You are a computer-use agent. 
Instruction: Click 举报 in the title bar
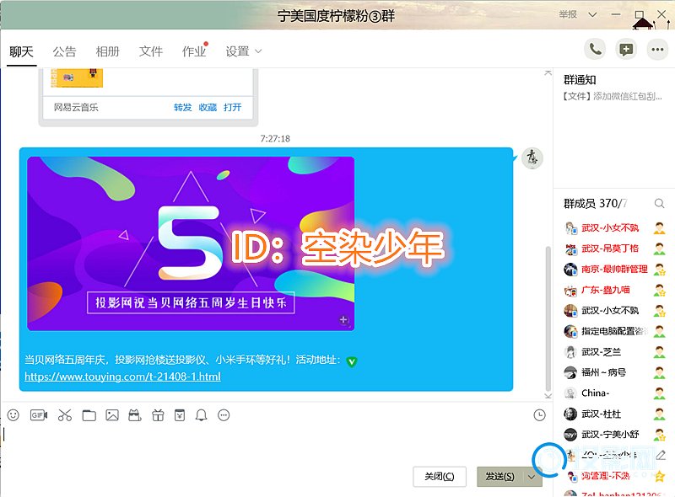point(568,14)
